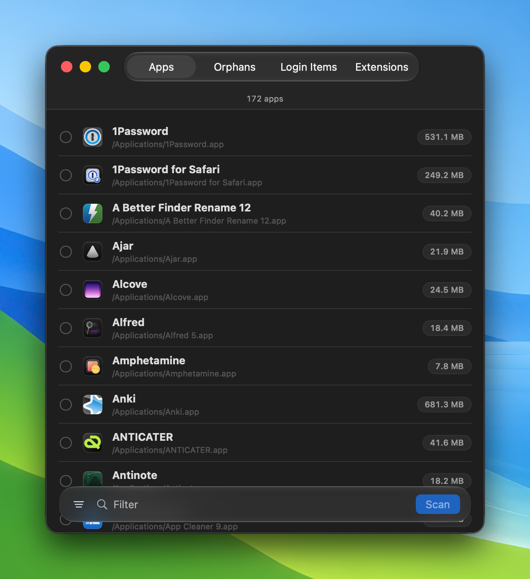Image resolution: width=530 pixels, height=579 pixels.
Task: Select the Ajar row checkbox
Action: [66, 252]
